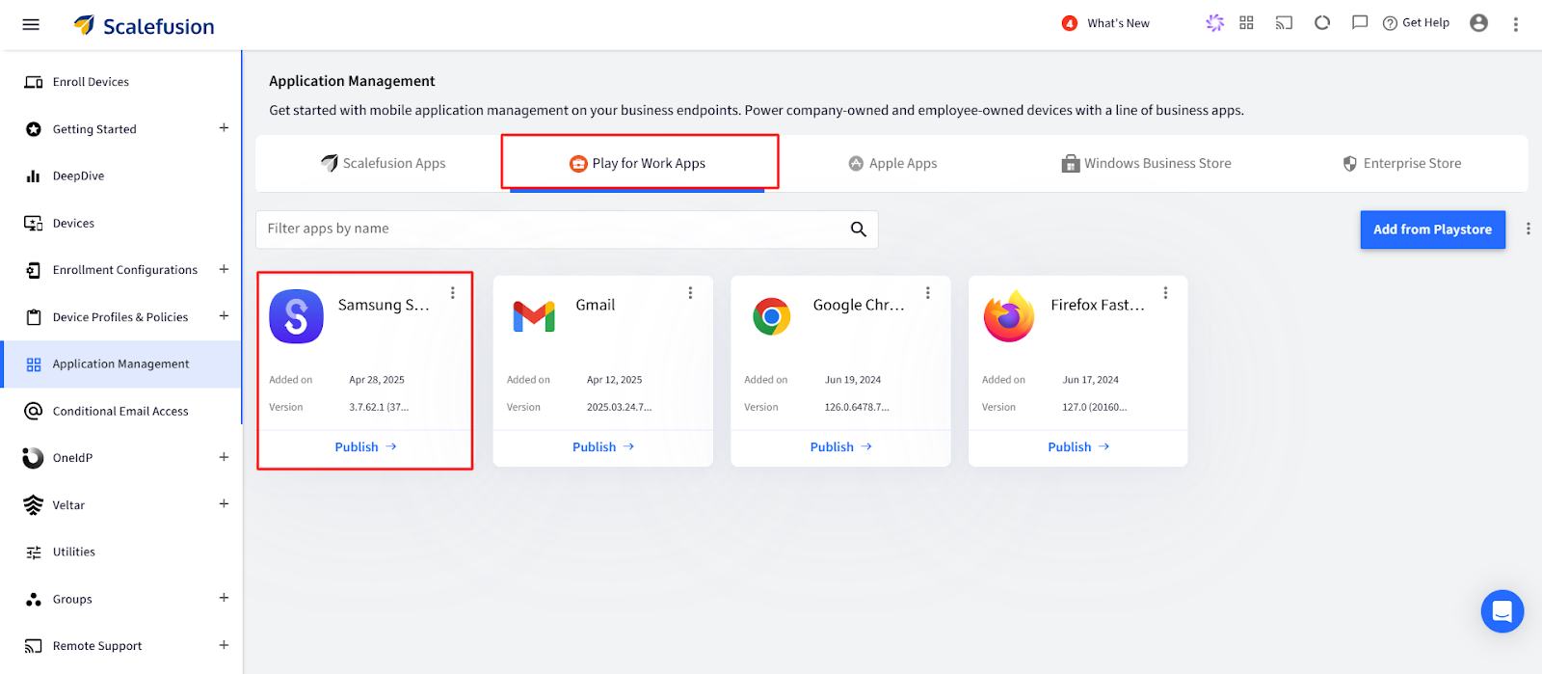Image resolution: width=1542 pixels, height=674 pixels.
Task: Open the header three-dot overflow menu
Action: coord(1516,24)
